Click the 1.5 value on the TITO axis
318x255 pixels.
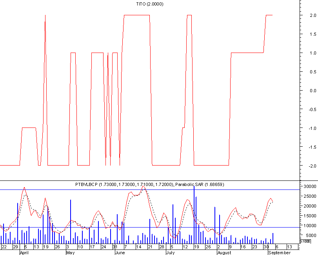coord(313,34)
